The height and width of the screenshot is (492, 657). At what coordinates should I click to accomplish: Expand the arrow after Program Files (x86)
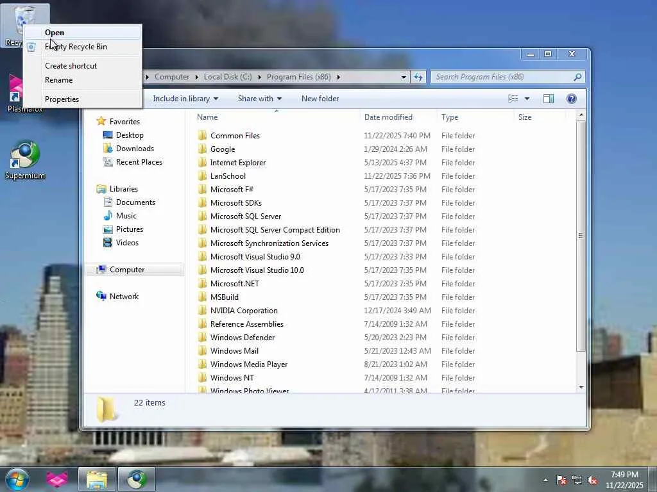(339, 77)
